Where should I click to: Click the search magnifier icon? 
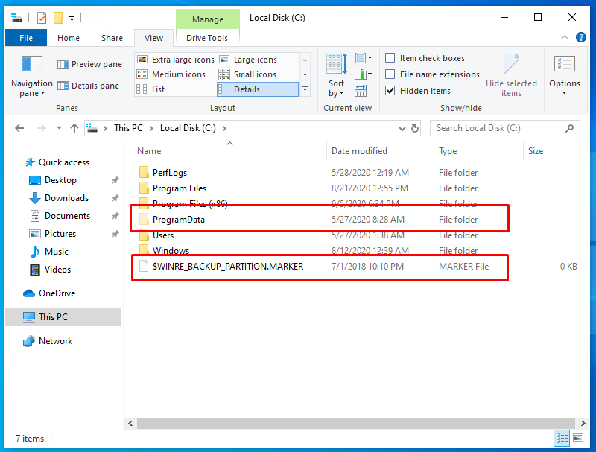(569, 128)
